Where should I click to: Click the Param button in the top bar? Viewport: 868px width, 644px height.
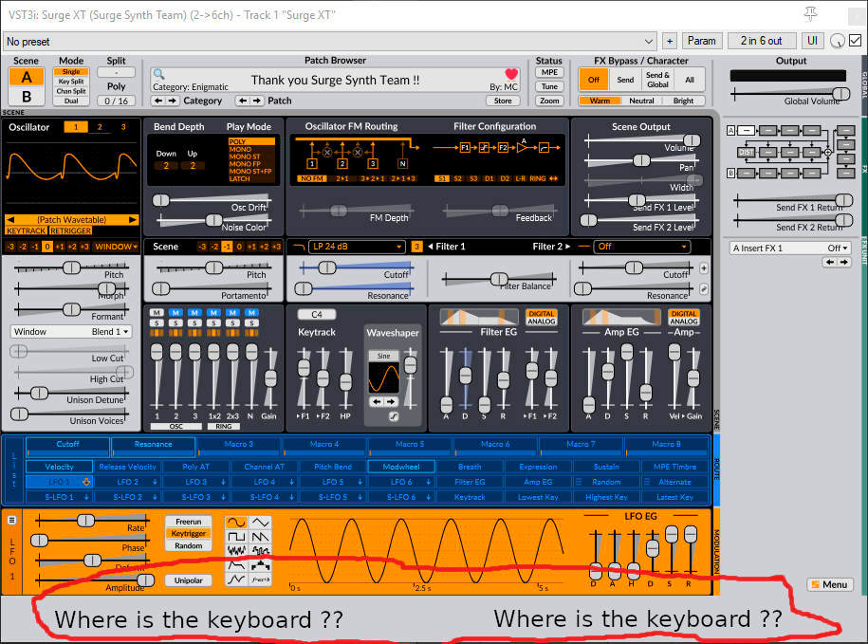point(702,41)
